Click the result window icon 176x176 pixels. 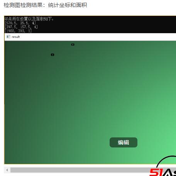click(8, 37)
